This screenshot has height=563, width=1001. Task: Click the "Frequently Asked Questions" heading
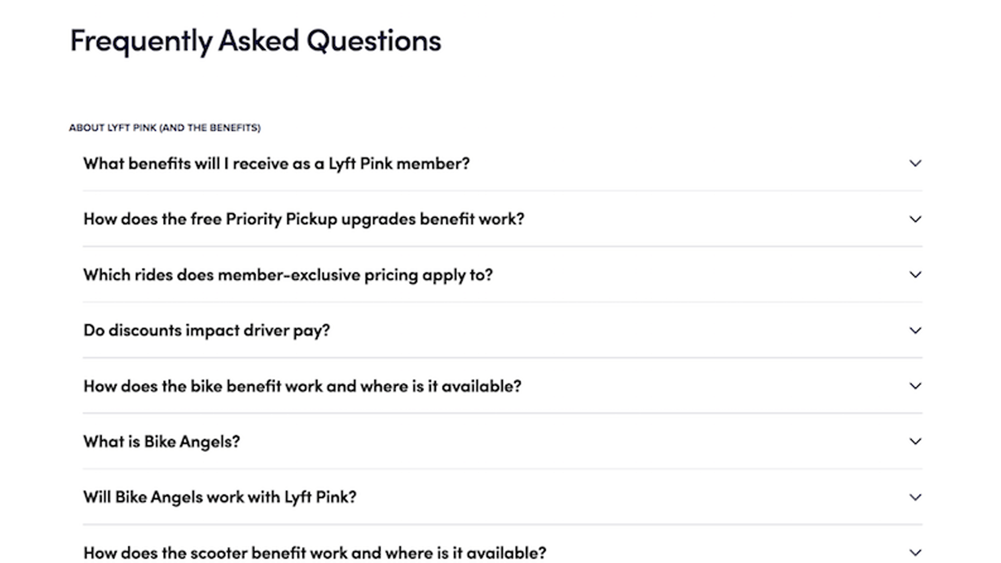coord(255,41)
